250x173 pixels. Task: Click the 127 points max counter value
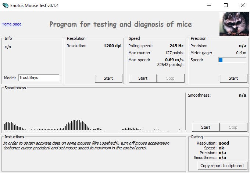(174, 53)
